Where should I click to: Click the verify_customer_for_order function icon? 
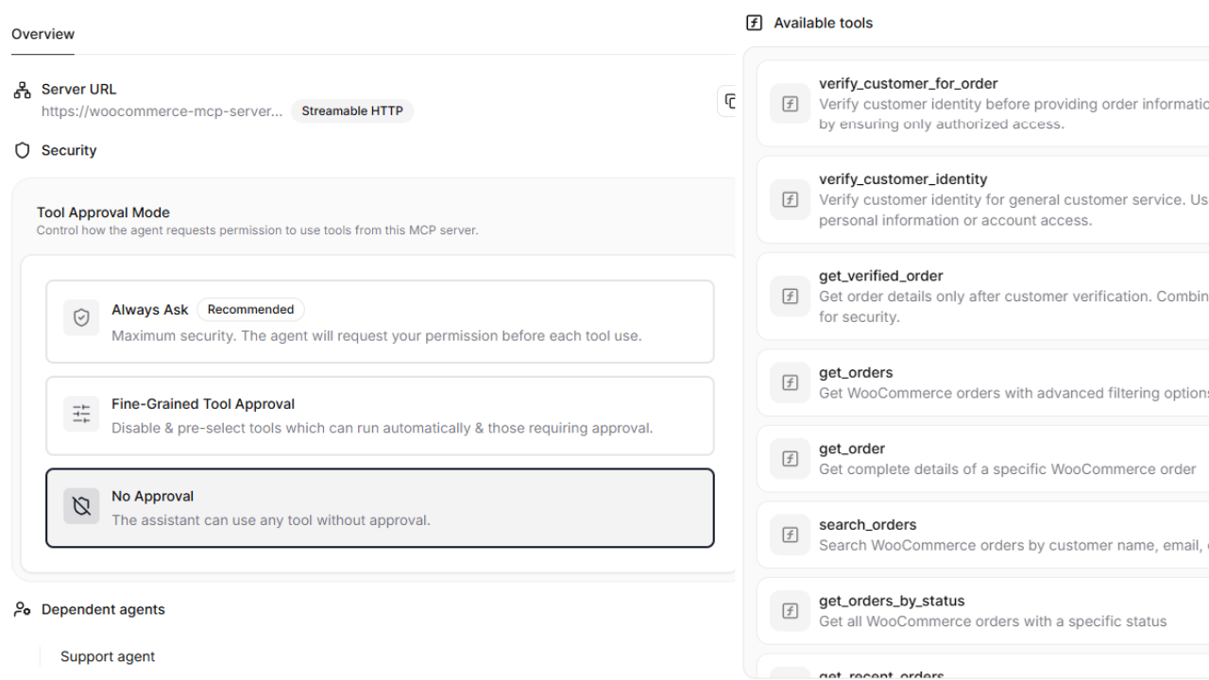pos(790,104)
